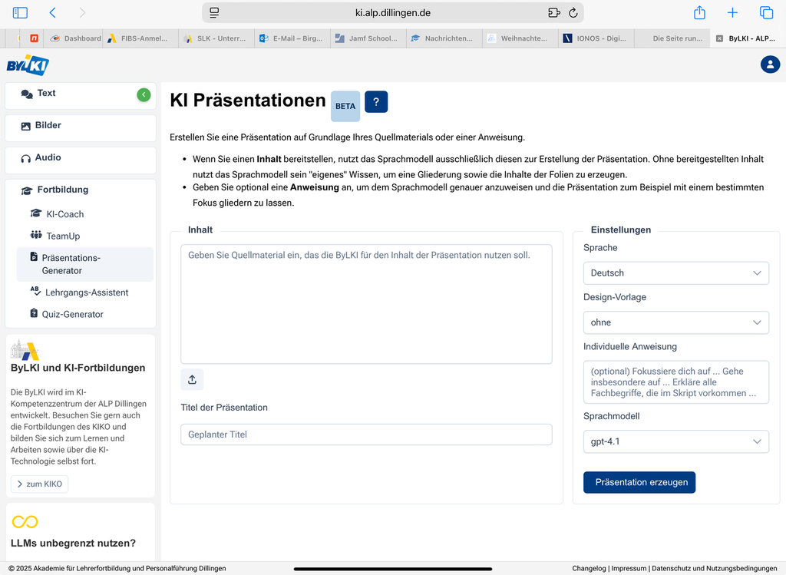
Task: Click the ByLKI logo
Action: point(28,65)
